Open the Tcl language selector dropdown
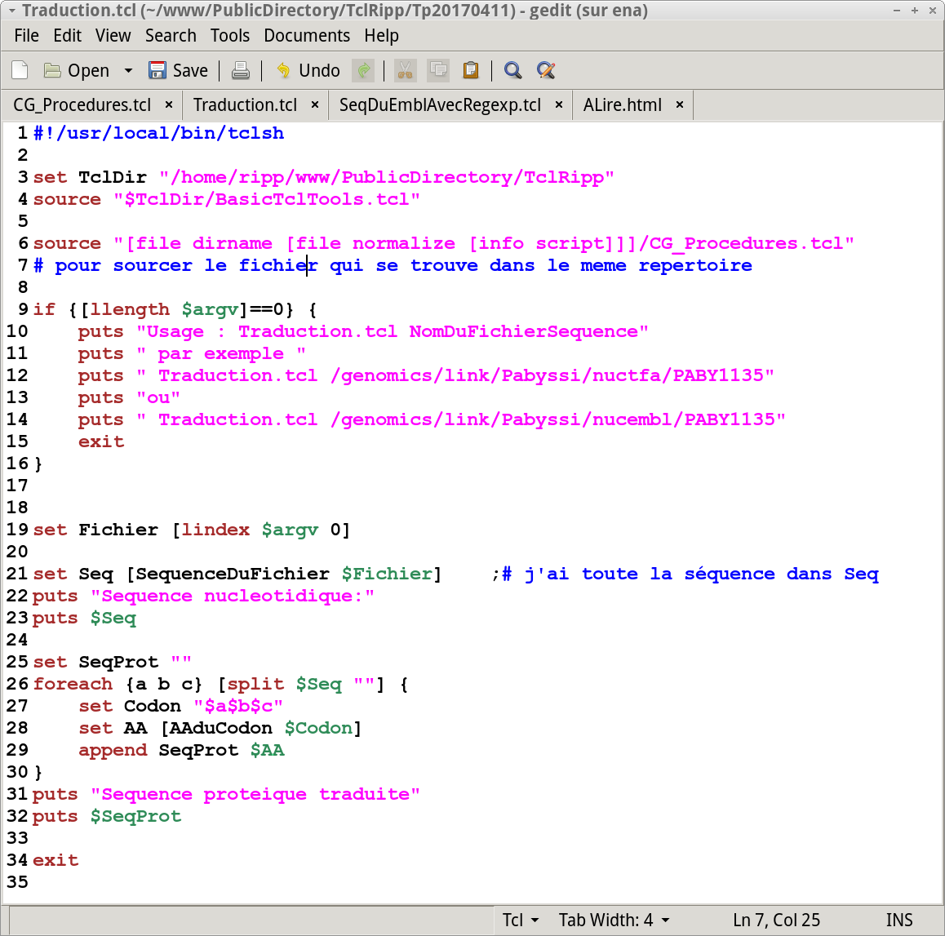Screen dimensions: 945x936 point(521,920)
